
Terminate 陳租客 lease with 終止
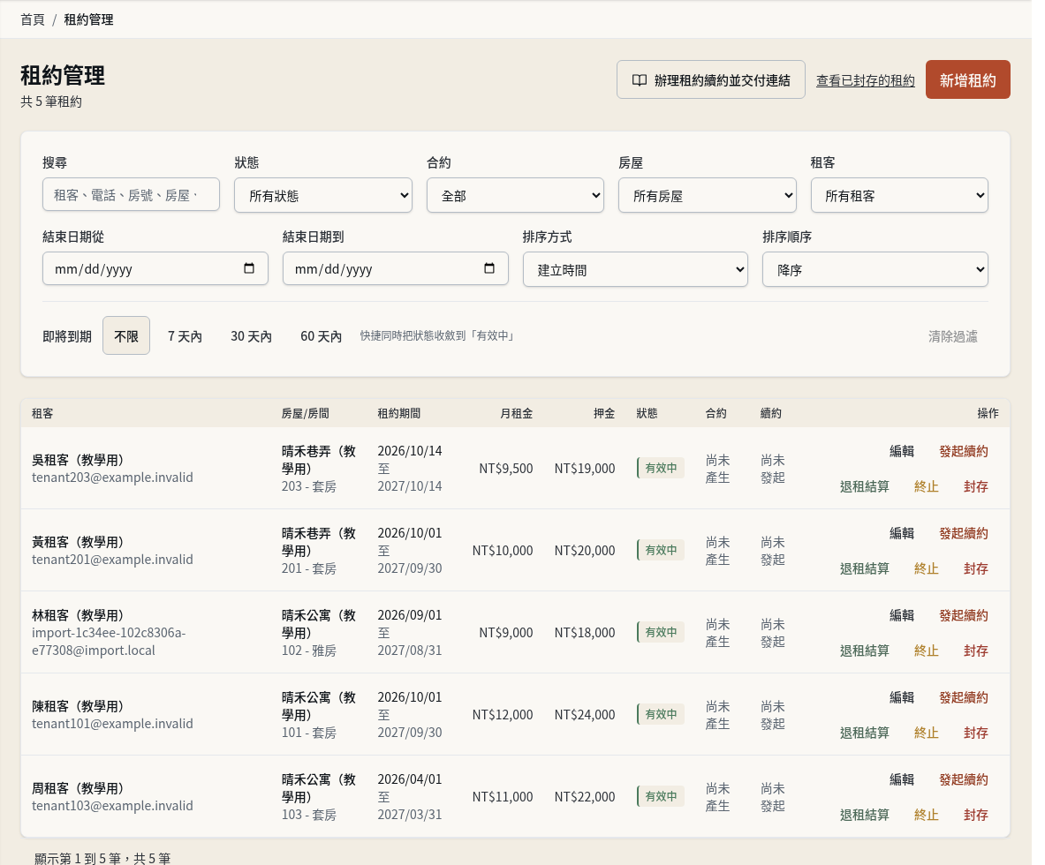point(927,733)
